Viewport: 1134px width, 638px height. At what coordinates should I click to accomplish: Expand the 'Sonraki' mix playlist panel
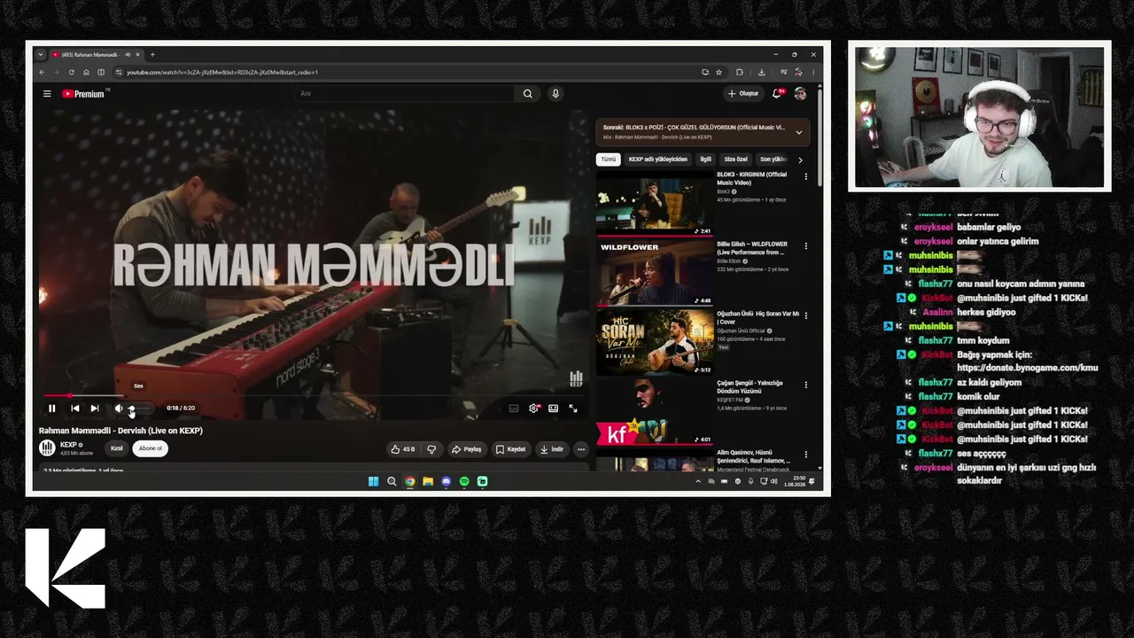pyautogui.click(x=798, y=132)
